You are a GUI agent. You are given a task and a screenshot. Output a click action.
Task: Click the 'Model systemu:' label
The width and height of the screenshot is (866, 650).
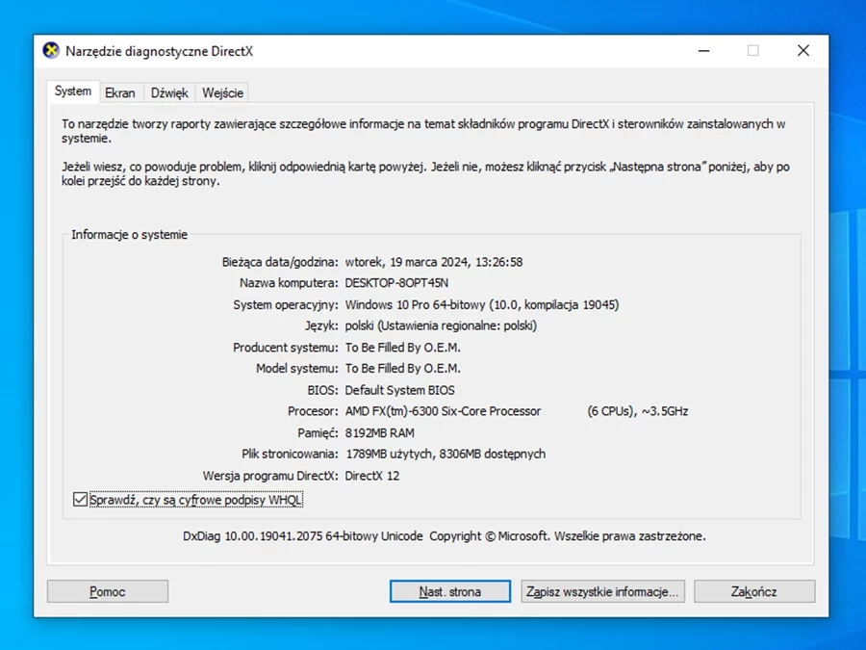click(x=297, y=368)
